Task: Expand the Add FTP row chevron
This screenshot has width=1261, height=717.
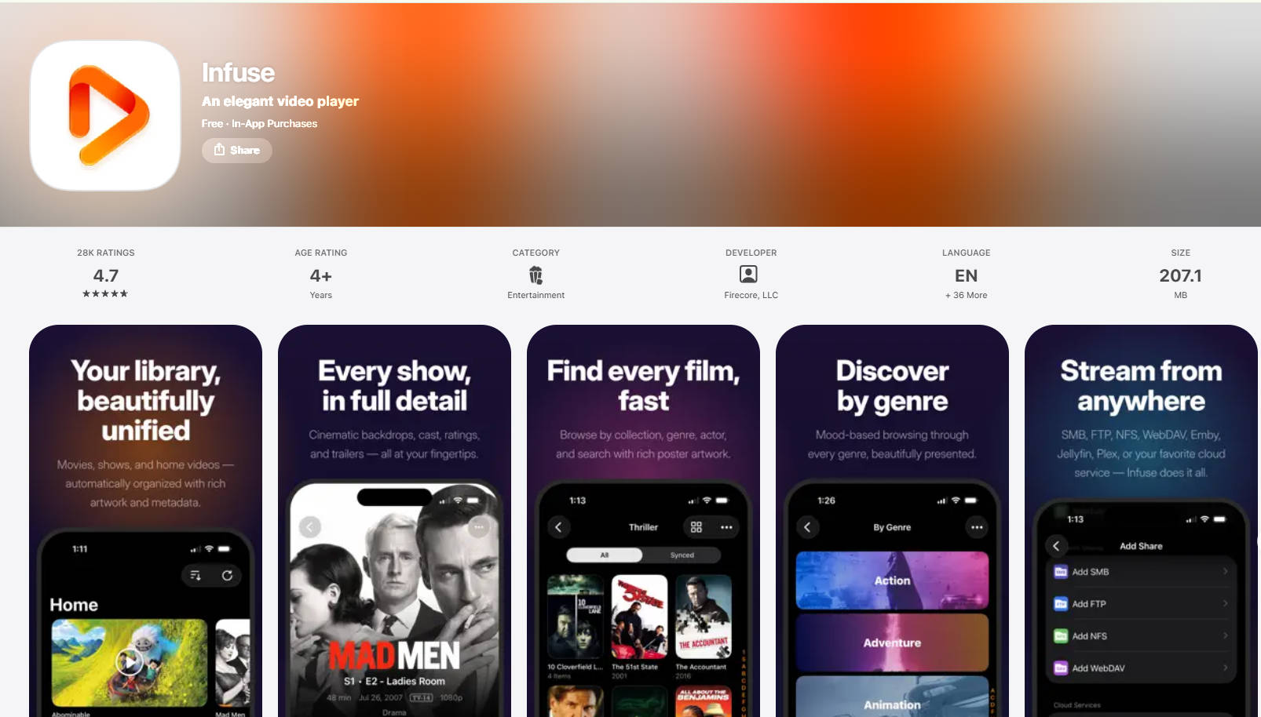Action: (1225, 603)
